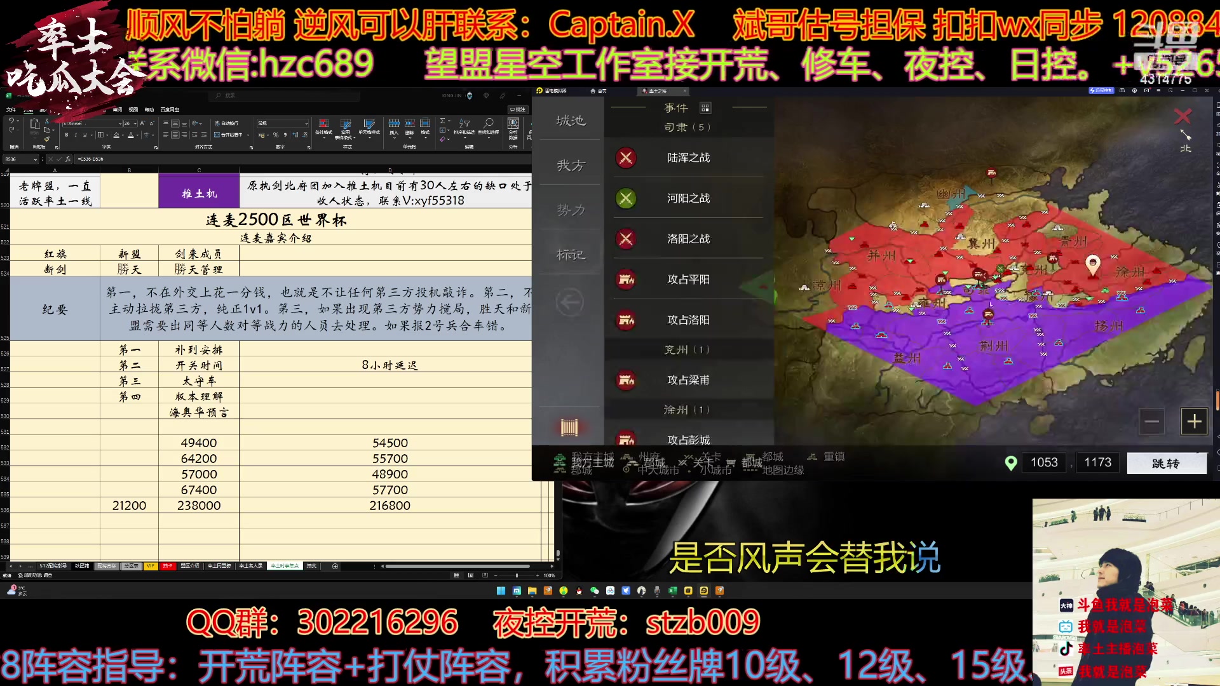Open the cell borders dropdown arrow
This screenshot has width=1220, height=686.
107,135
